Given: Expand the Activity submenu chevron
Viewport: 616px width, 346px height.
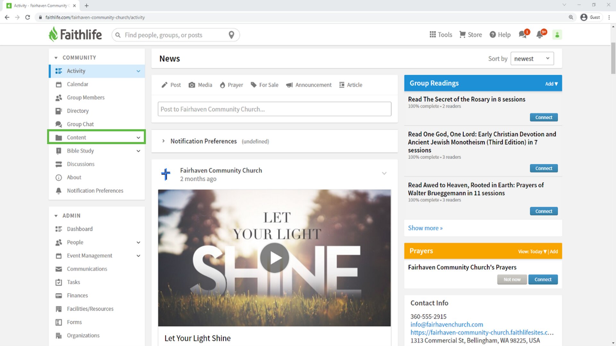Looking at the screenshot, I should [138, 71].
